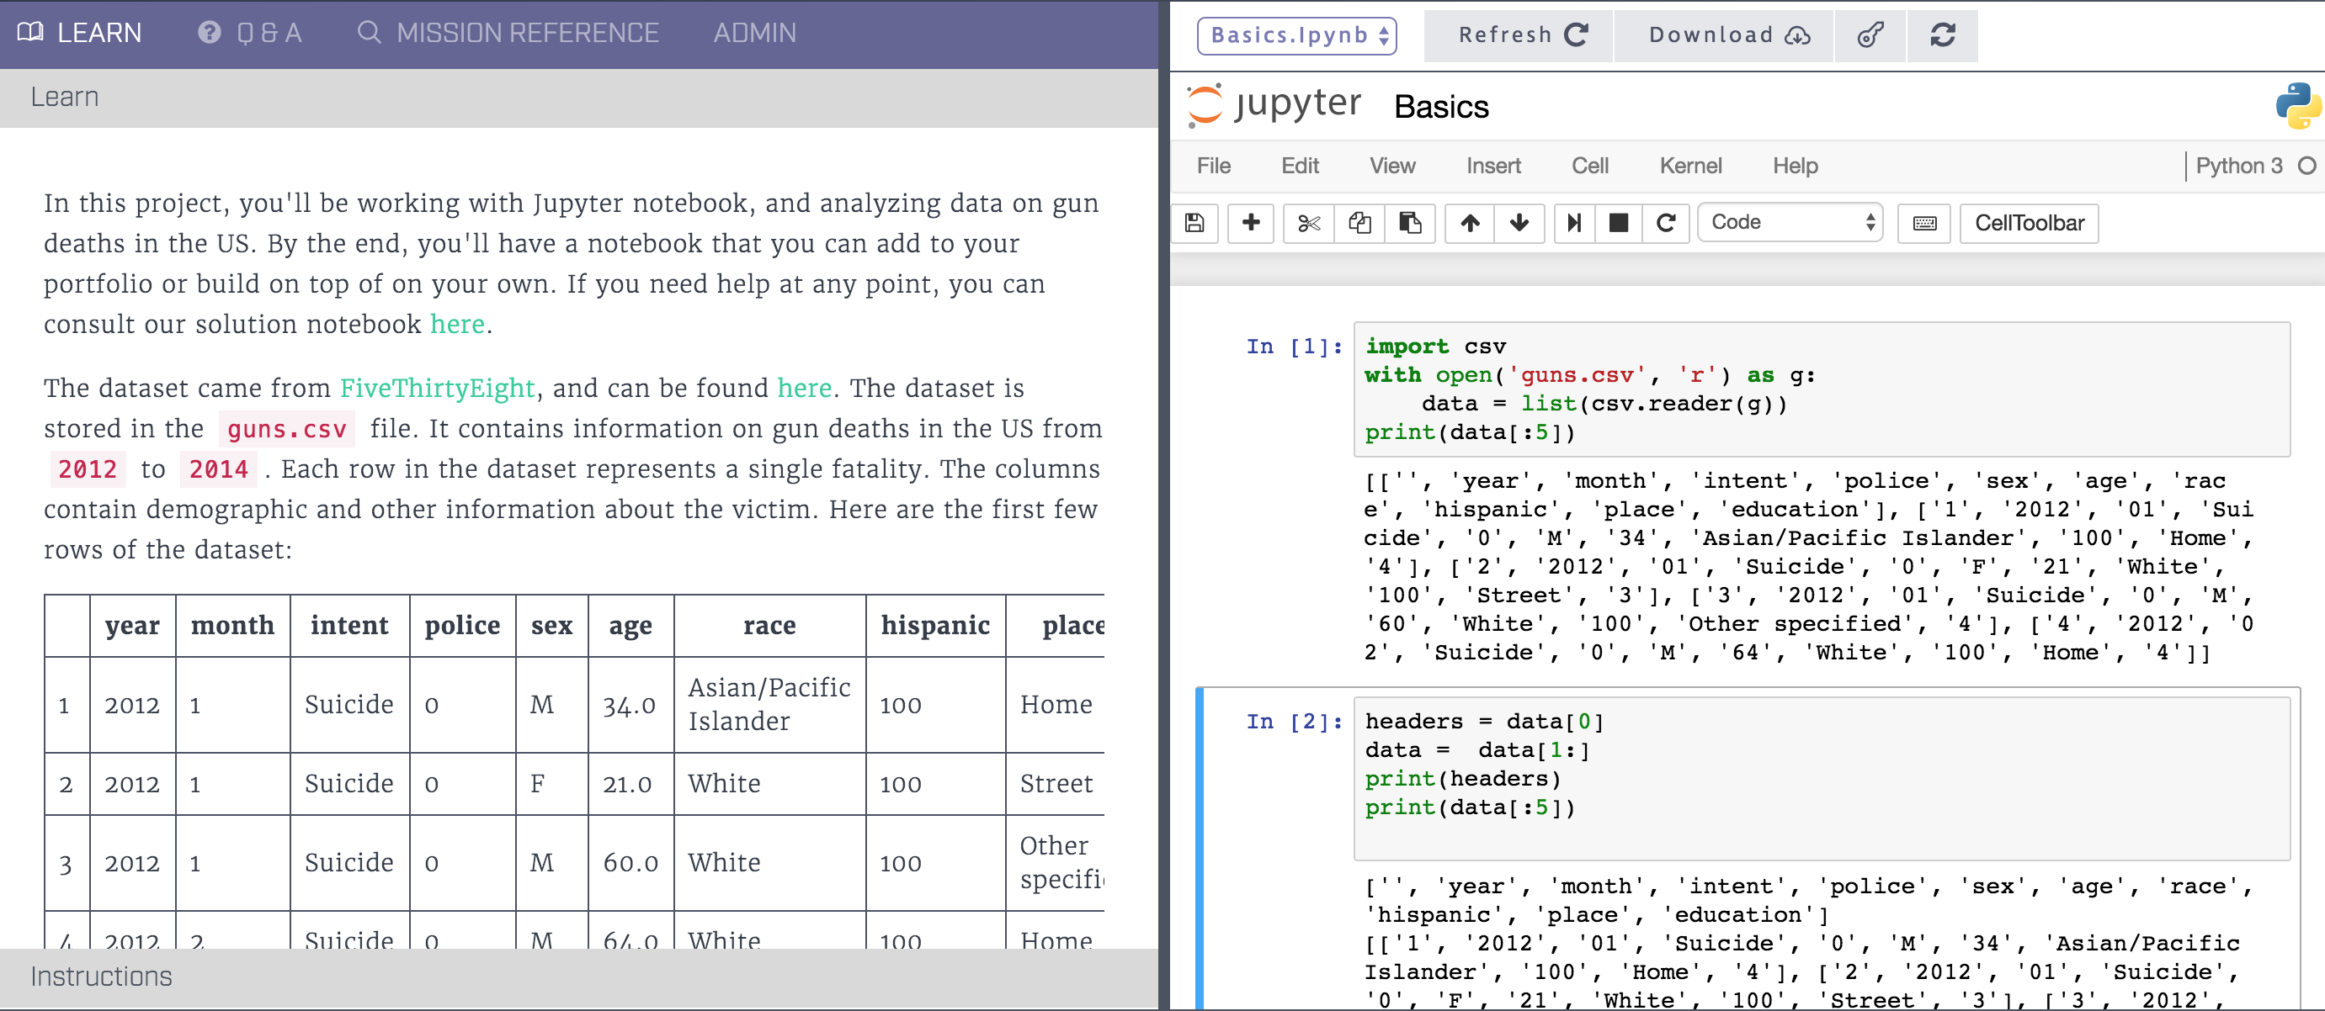Open the File menu in Jupyter
The width and height of the screenshot is (2325, 1011).
coord(1213,166)
